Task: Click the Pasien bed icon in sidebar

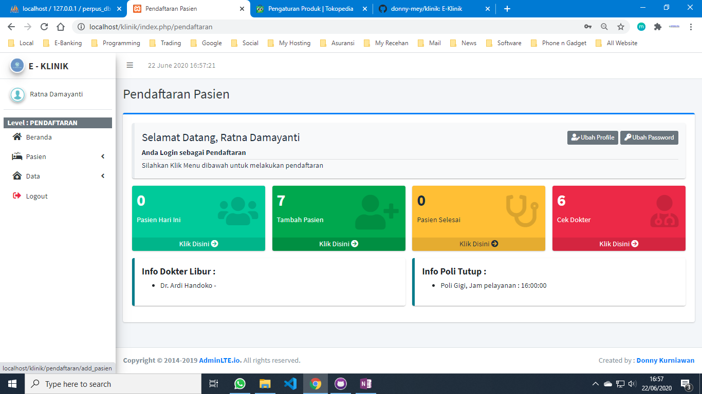Action: point(17,156)
